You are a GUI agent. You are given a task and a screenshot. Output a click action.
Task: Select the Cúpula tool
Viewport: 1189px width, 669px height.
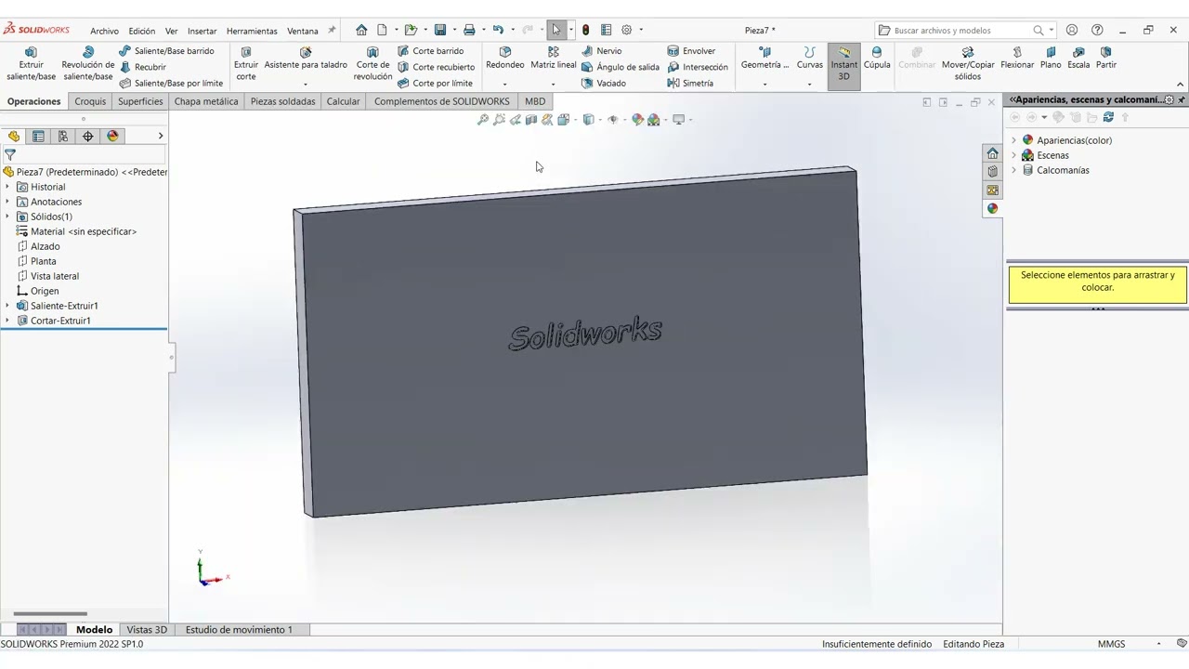point(877,59)
